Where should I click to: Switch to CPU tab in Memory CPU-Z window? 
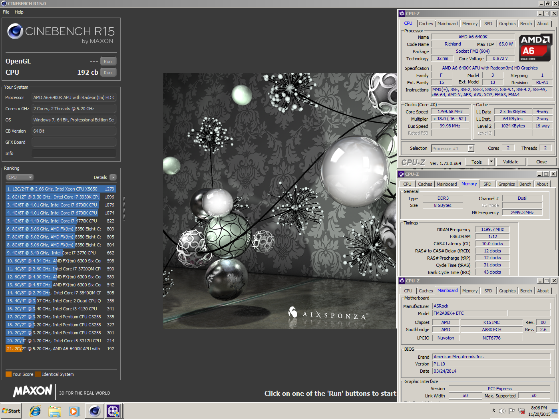click(407, 184)
